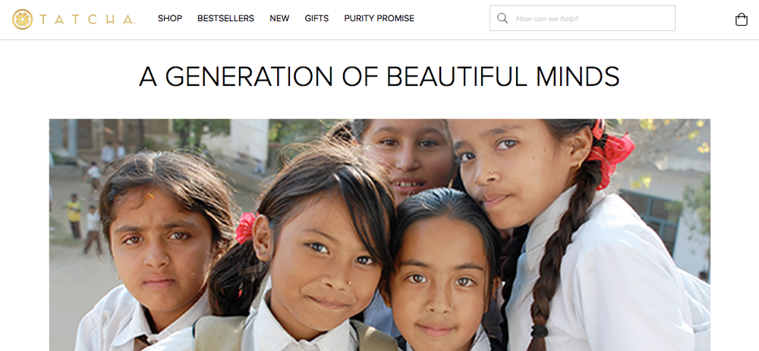Open the NEW products section

click(279, 18)
